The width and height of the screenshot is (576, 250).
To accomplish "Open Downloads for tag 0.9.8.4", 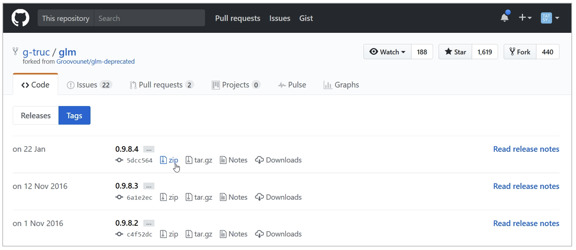I will 279,160.
